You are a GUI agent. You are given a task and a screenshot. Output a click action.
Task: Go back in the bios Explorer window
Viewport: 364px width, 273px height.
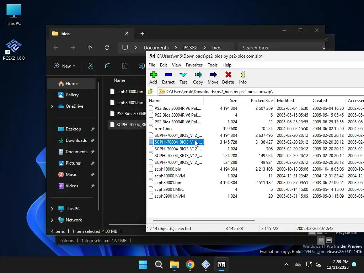tap(56, 48)
